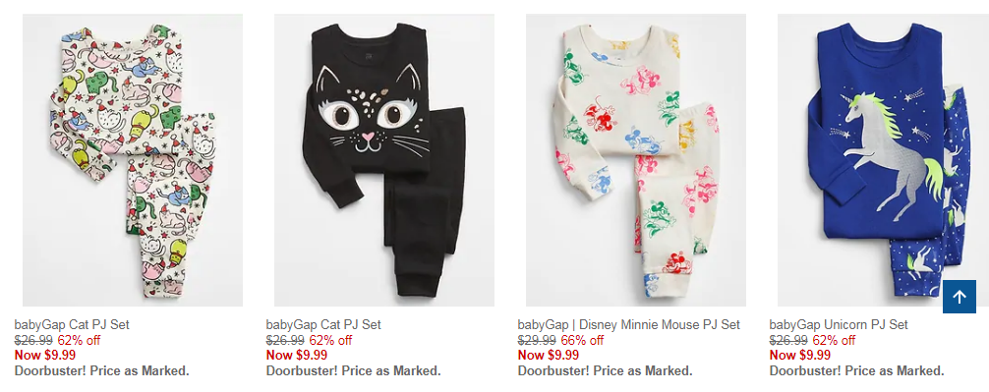Image resolution: width=989 pixels, height=392 pixels.
Task: Click 62% off beside the Unicorn set price
Action: click(x=834, y=340)
